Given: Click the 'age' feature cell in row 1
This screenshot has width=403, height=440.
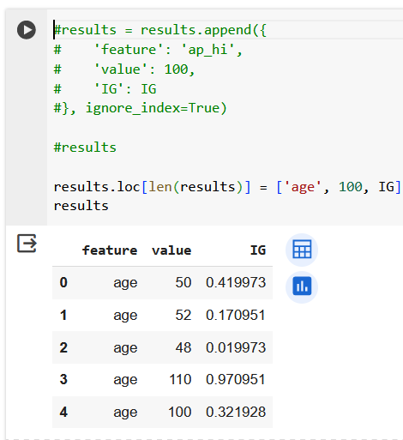Looking at the screenshot, I should click(125, 316).
